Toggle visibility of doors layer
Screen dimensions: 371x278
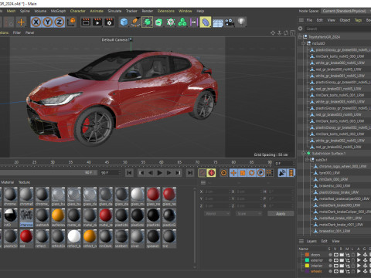[336, 255]
